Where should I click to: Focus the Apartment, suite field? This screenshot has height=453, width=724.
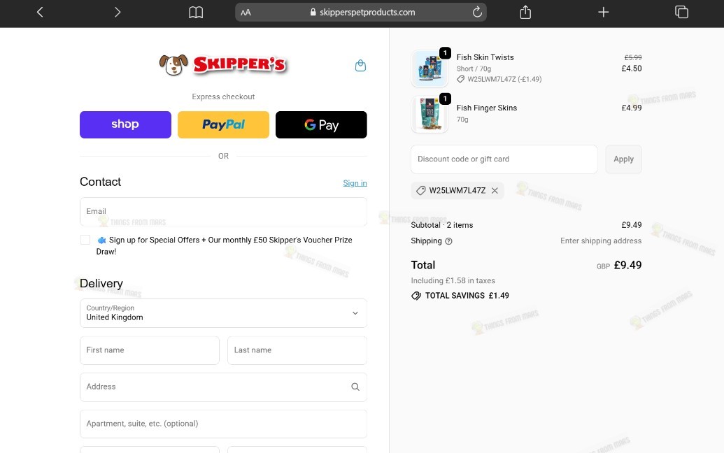[223, 424]
